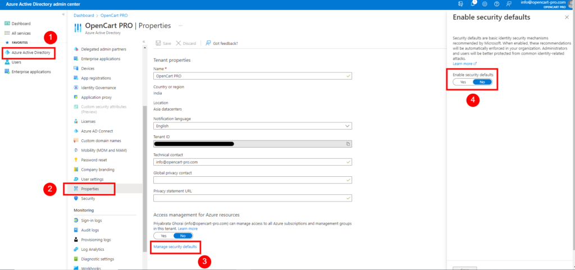Screen dimensions: 575x270
Task: Click the Users icon in favorites
Action: 7,62
